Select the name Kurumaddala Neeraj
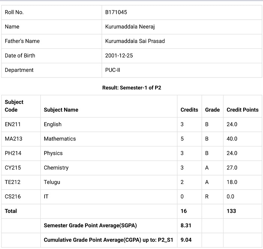Screen dimensions: 263x249 [130, 27]
